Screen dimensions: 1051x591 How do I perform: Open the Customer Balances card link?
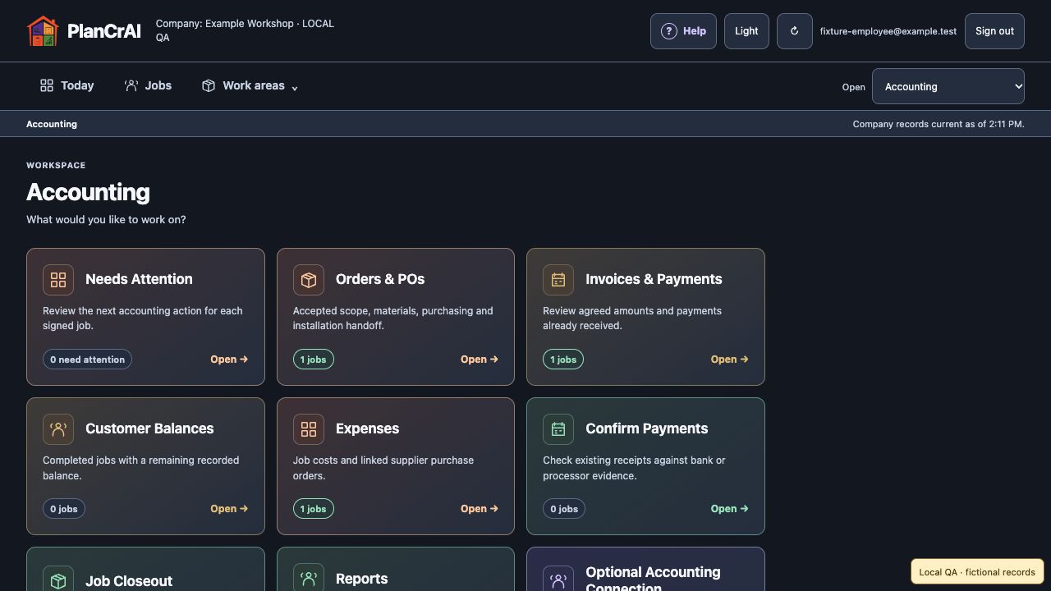point(229,509)
